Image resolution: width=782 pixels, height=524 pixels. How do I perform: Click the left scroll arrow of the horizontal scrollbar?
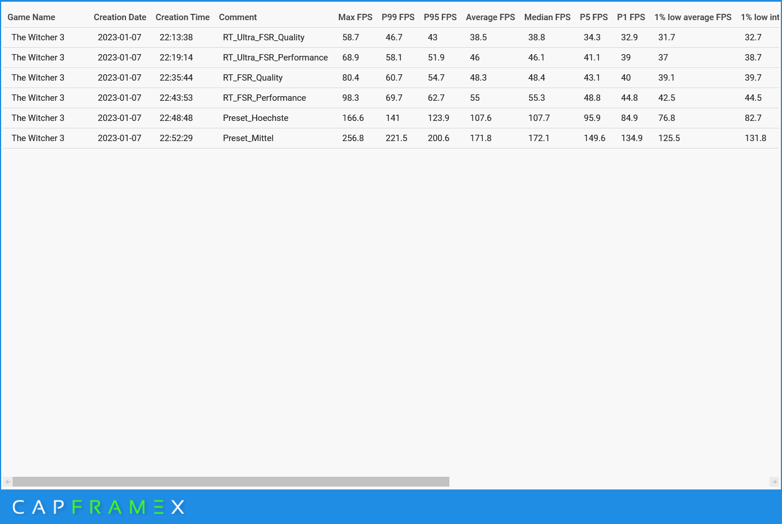click(7, 481)
